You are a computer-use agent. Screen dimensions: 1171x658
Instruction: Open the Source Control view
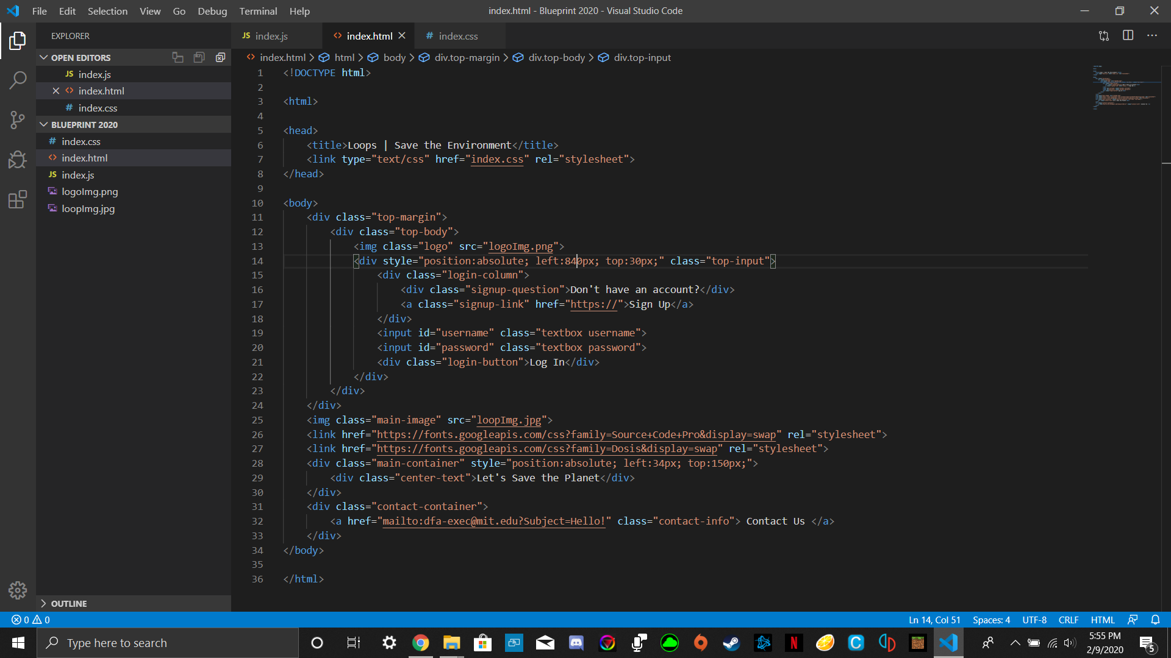click(18, 119)
